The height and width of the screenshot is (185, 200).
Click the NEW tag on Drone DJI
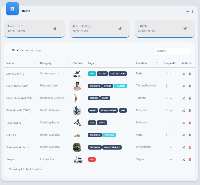point(92,74)
